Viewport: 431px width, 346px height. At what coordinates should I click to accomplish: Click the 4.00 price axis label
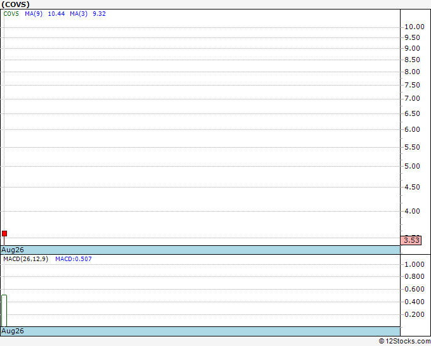click(x=412, y=211)
